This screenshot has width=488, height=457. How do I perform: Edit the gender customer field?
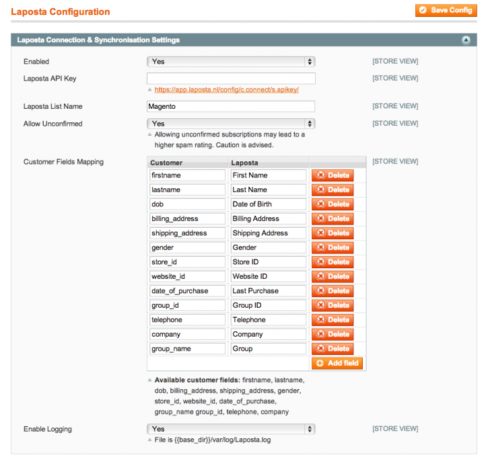(x=187, y=247)
